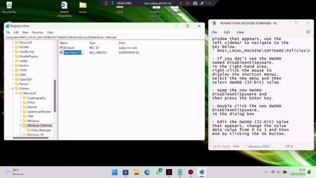This screenshot has width=316, height=178.
Task: Open File Explorer from the taskbar
Action: (136, 172)
